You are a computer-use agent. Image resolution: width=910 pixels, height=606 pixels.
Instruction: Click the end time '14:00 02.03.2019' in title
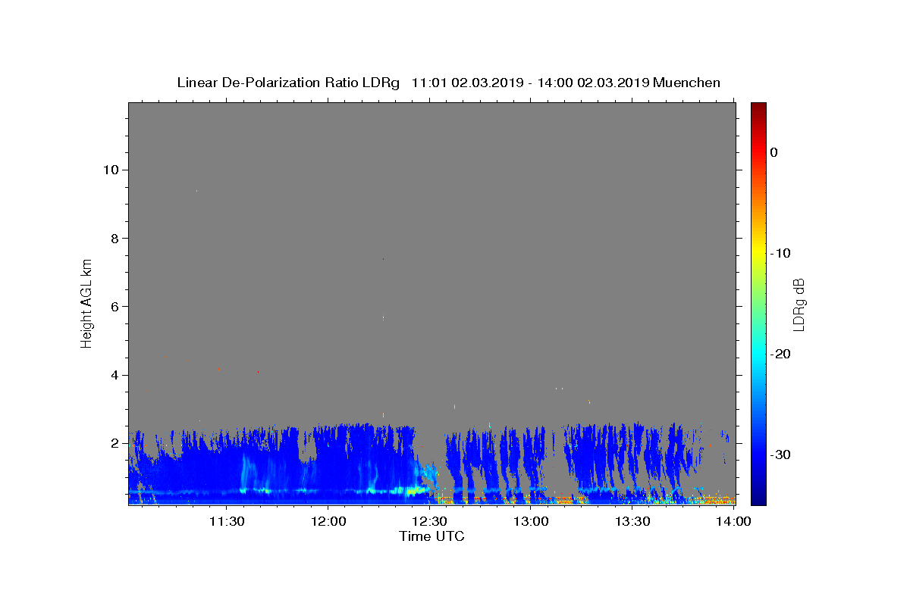pos(593,83)
